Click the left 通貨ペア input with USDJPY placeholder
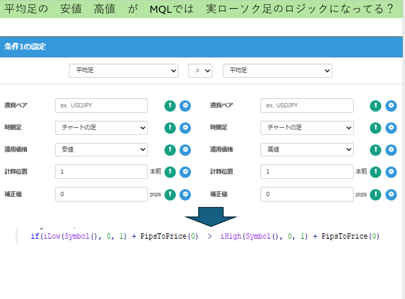The height and width of the screenshot is (299, 405). click(101, 106)
